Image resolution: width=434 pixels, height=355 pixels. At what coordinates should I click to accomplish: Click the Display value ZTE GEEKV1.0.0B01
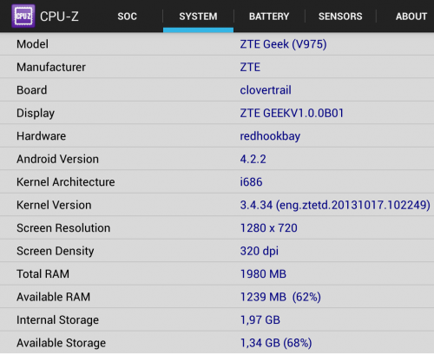click(x=292, y=113)
